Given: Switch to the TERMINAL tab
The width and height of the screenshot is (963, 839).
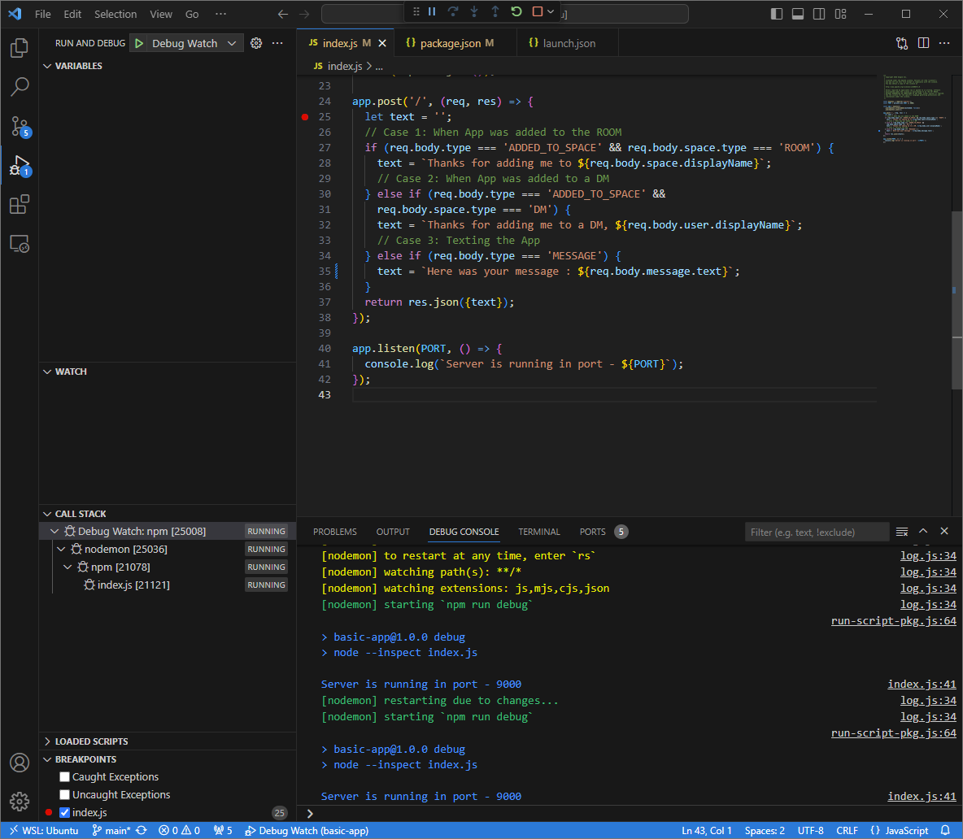Looking at the screenshot, I should pyautogui.click(x=538, y=531).
